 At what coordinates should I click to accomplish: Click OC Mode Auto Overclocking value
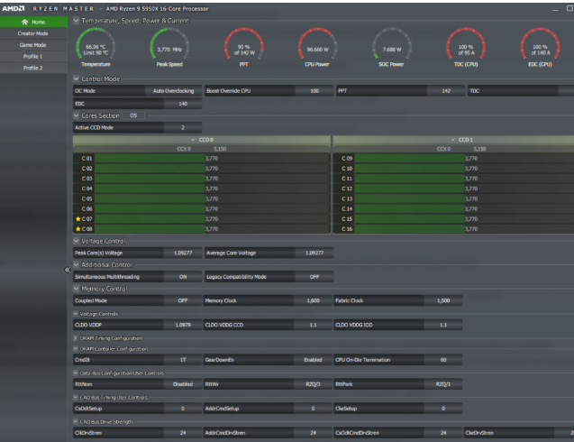173,91
